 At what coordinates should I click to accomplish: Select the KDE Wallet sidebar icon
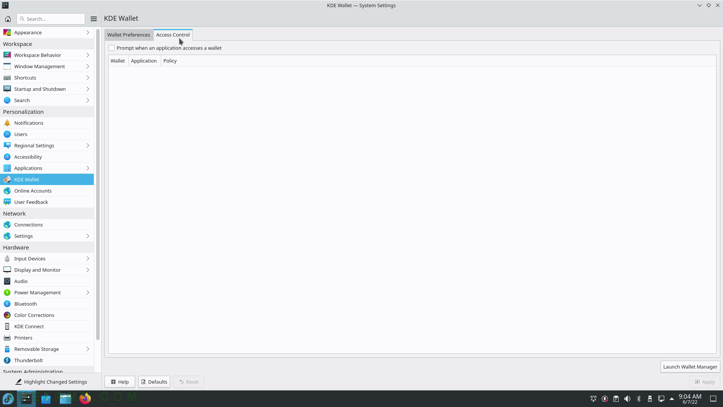(x=7, y=179)
